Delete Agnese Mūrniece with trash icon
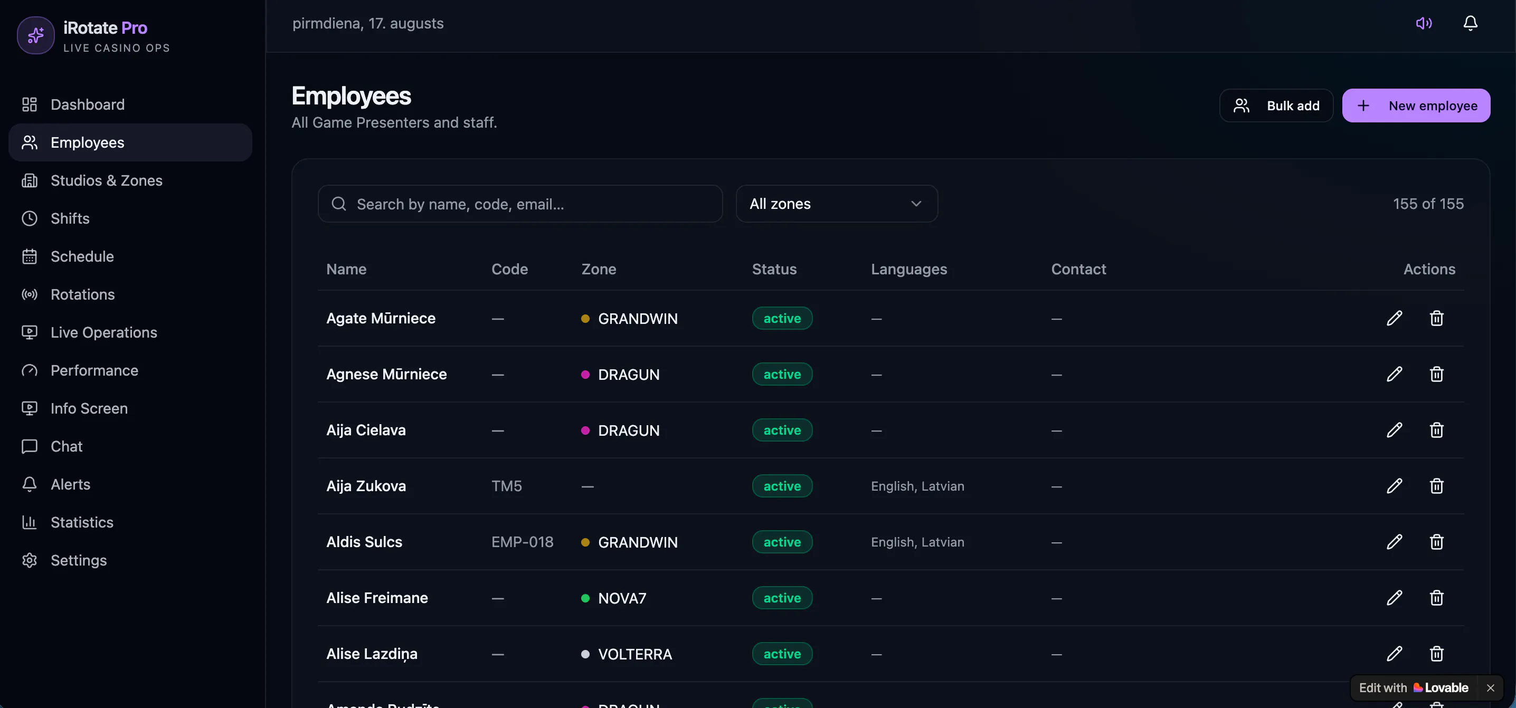 click(1436, 374)
